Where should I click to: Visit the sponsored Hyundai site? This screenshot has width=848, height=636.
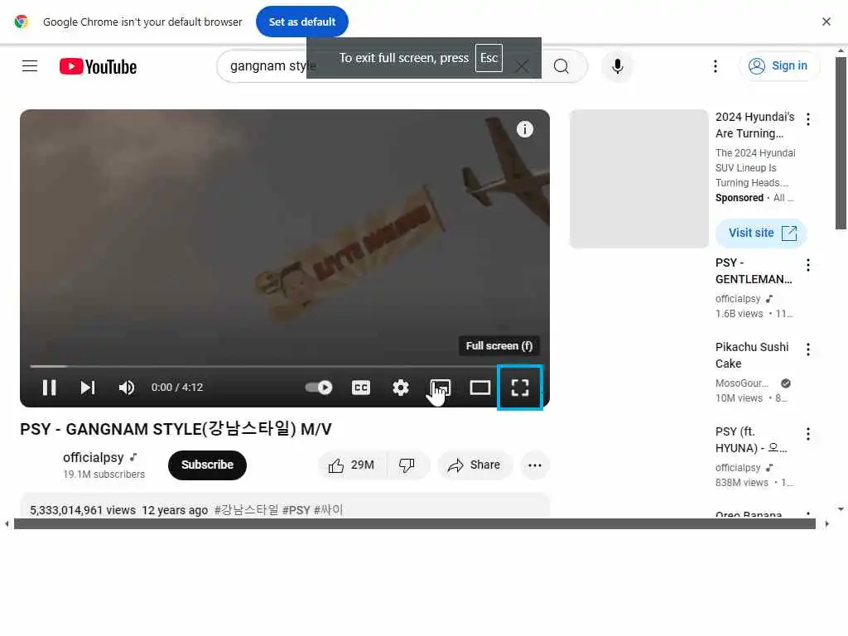pyautogui.click(x=761, y=233)
